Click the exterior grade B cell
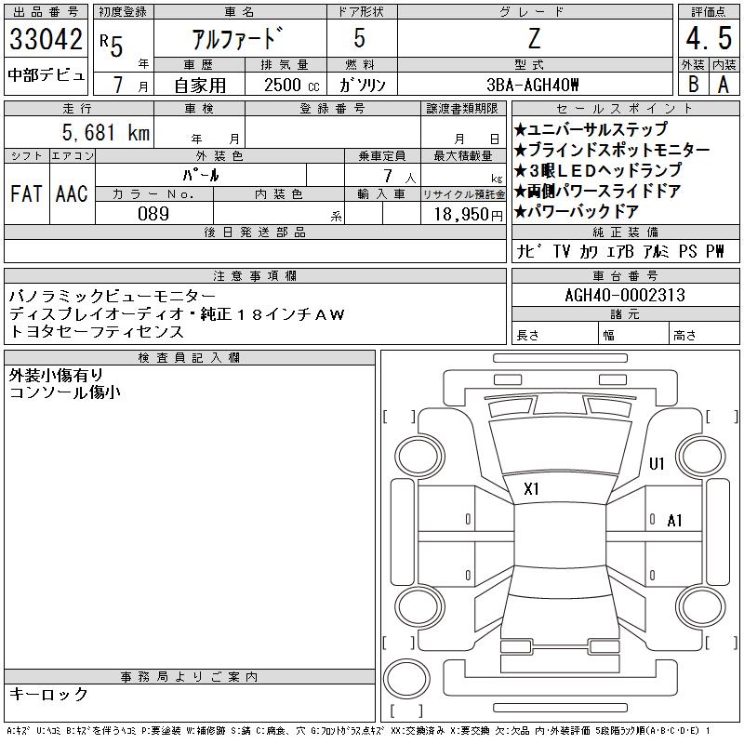 [x=694, y=84]
